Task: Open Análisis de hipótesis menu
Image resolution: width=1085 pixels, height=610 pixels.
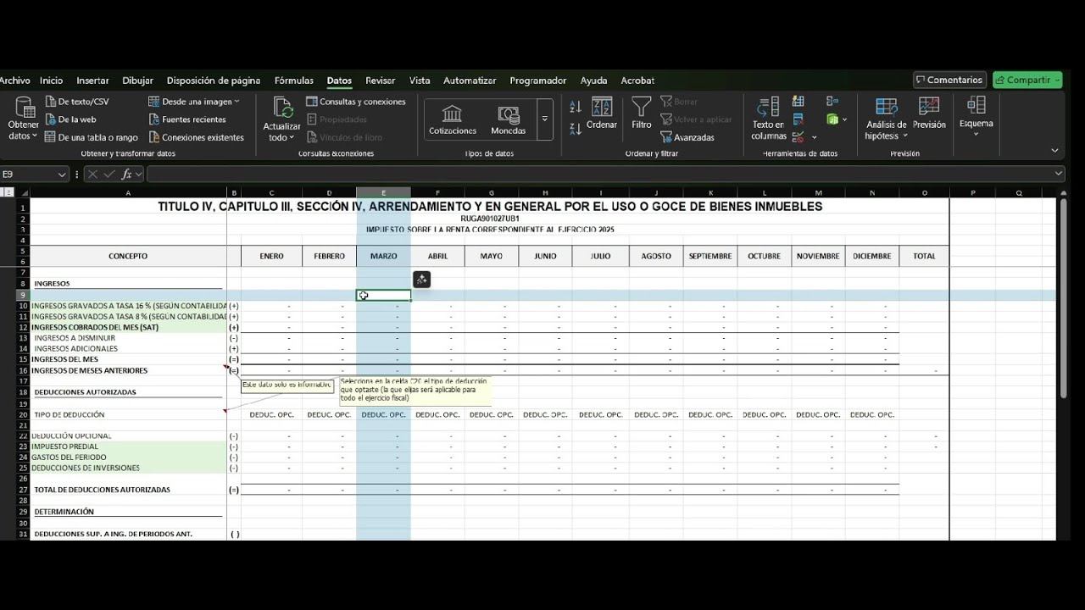Action: (x=886, y=119)
